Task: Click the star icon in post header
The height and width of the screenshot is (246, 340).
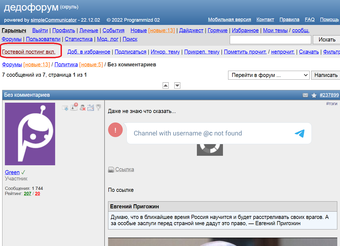Action: pos(314,95)
